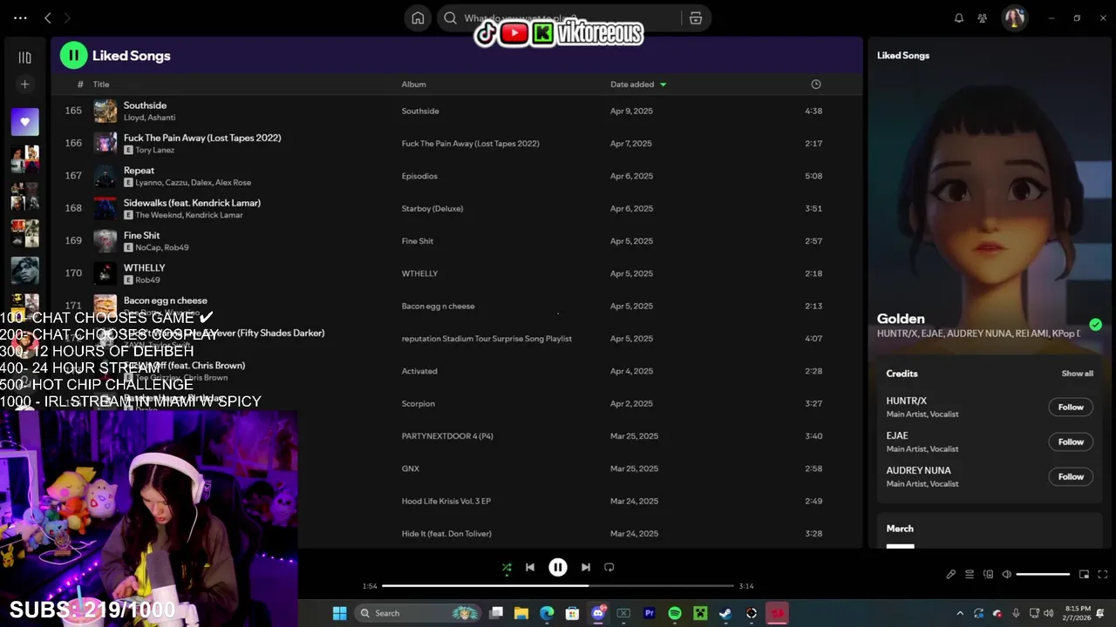
Task: Open Discord from the taskbar
Action: tap(598, 613)
